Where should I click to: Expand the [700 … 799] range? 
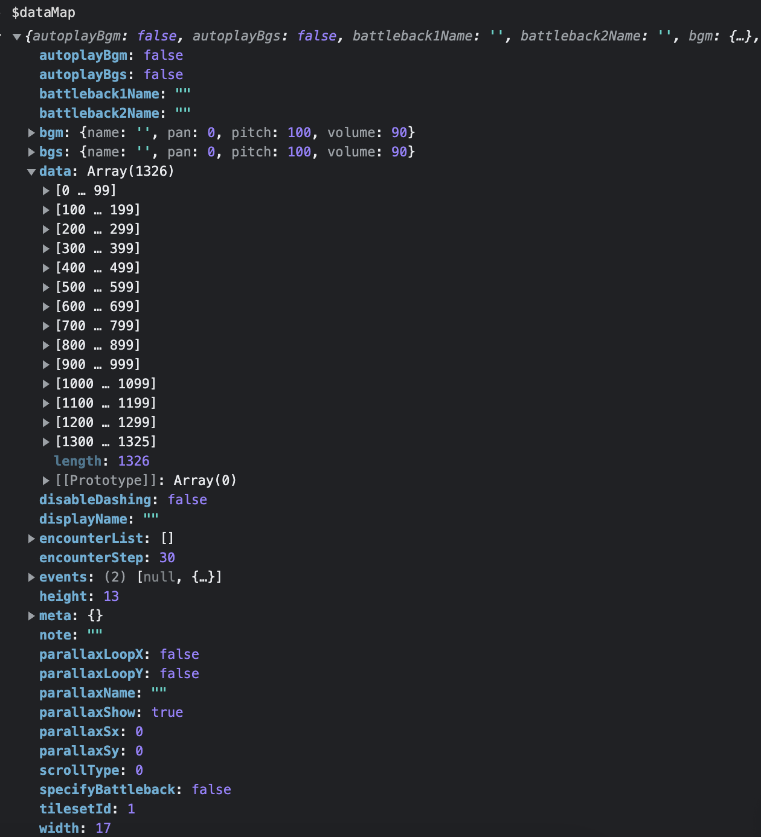[46, 326]
